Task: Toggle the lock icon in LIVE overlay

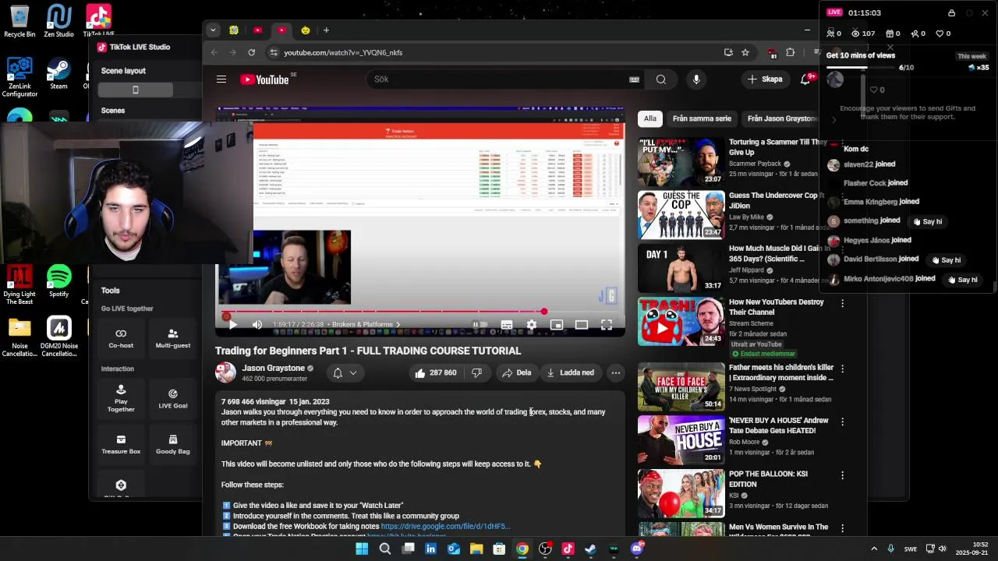Action: click(951, 13)
